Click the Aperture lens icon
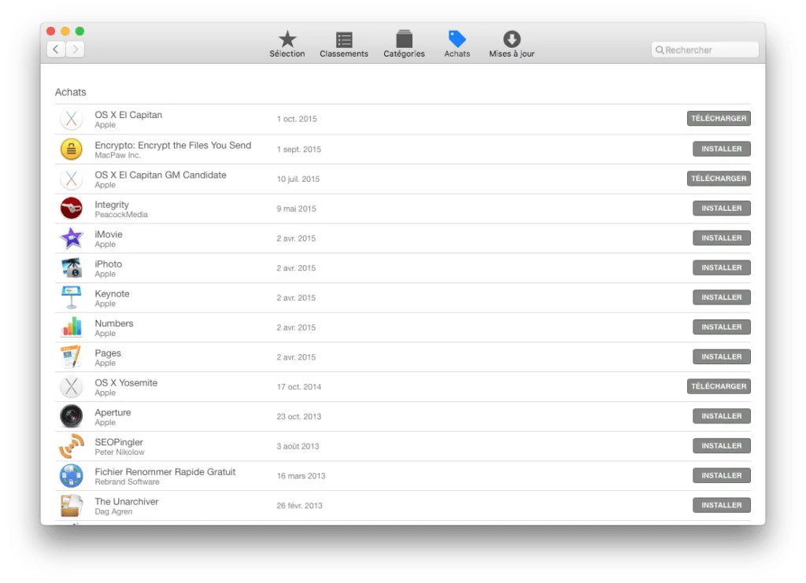Viewport: 806px width, 583px height. (72, 416)
